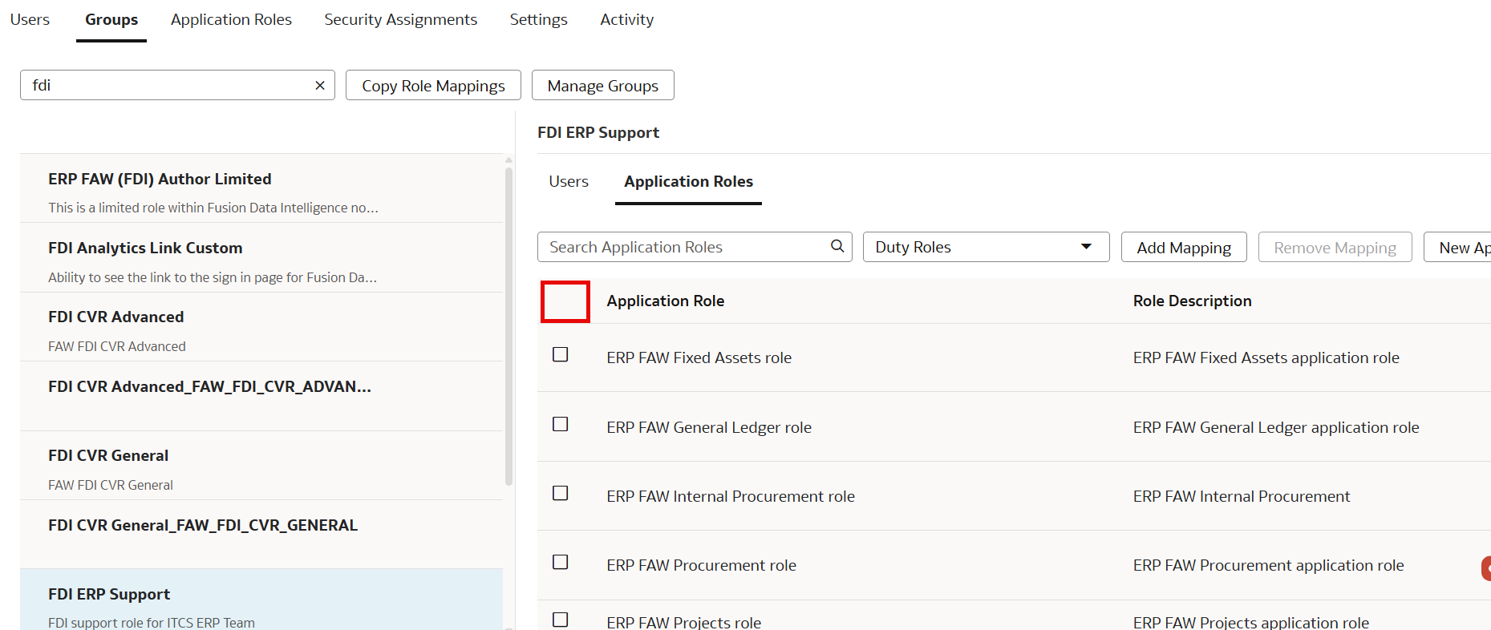Click the Role Description column header

click(1192, 301)
